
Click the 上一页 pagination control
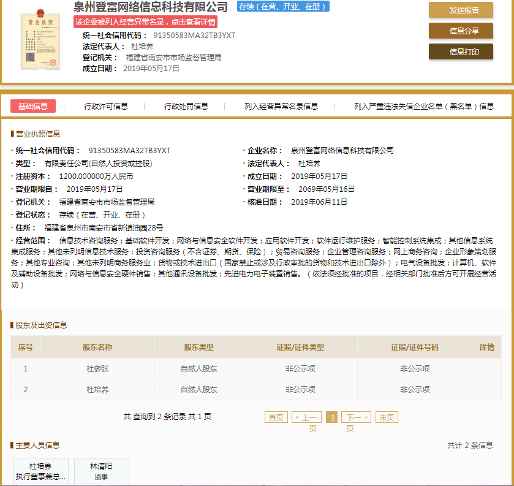[x=309, y=417]
